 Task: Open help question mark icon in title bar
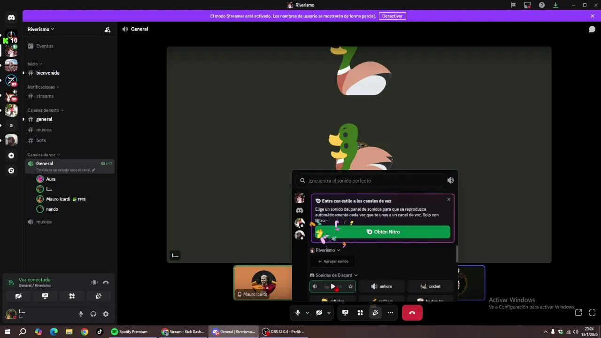pos(542,5)
